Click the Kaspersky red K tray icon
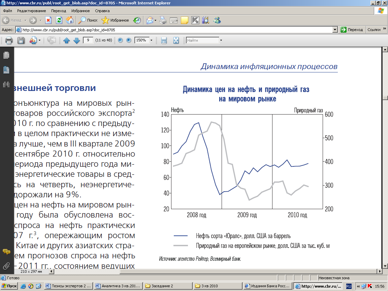The height and width of the screenshot is (291, 388). click(370, 286)
